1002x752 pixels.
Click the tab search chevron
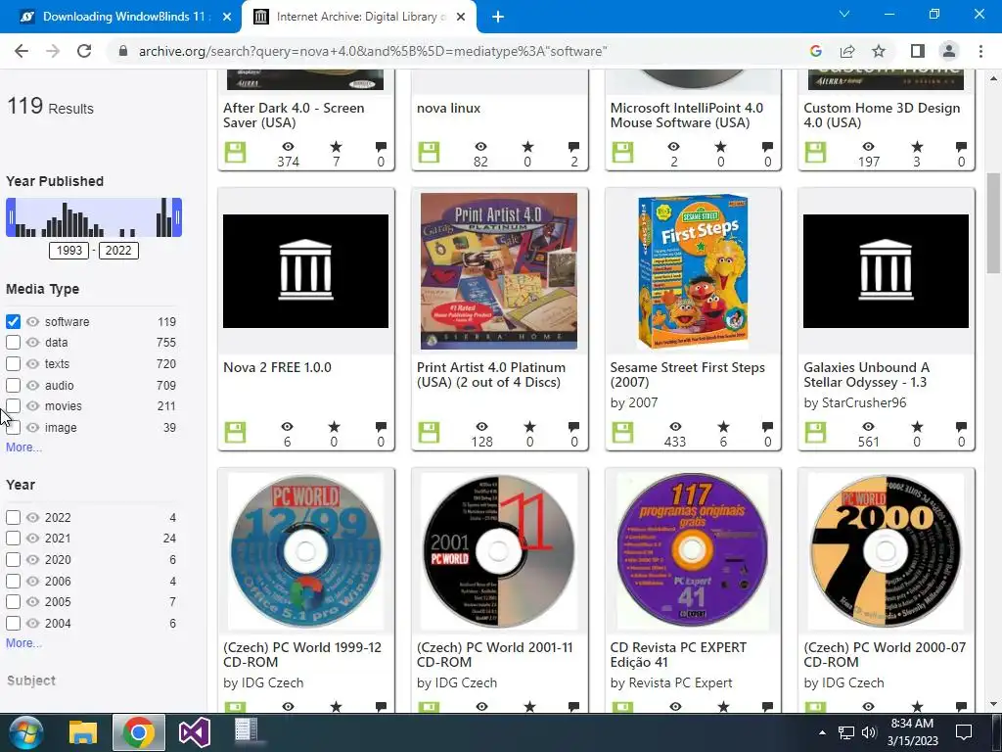click(844, 14)
